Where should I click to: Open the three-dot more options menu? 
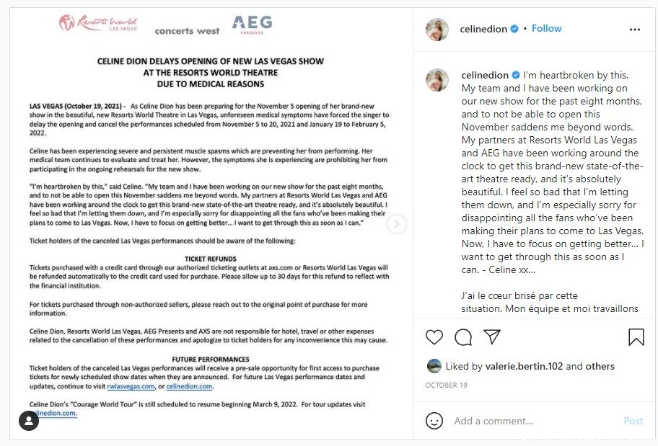[x=634, y=30]
